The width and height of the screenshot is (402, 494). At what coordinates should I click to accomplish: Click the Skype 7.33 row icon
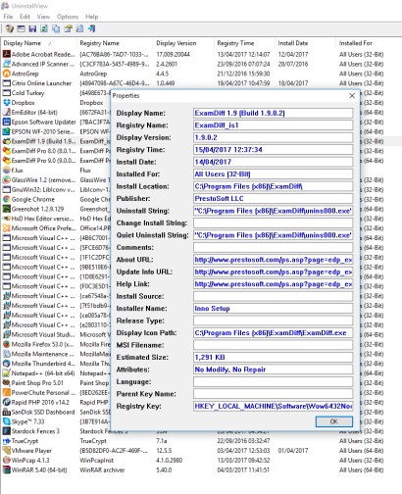(6, 421)
